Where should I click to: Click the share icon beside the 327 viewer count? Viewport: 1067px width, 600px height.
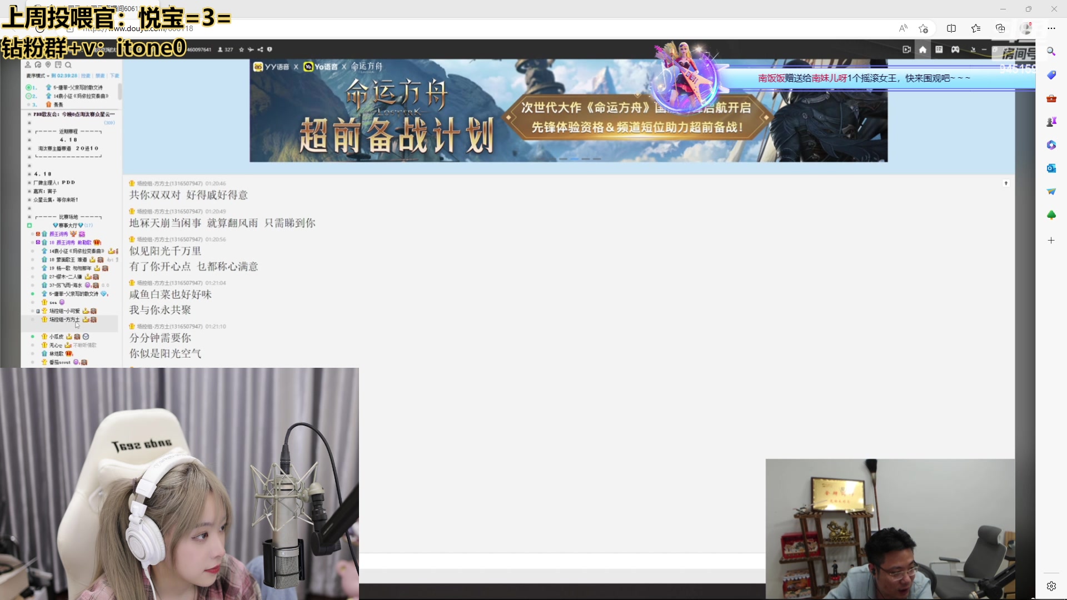click(261, 49)
